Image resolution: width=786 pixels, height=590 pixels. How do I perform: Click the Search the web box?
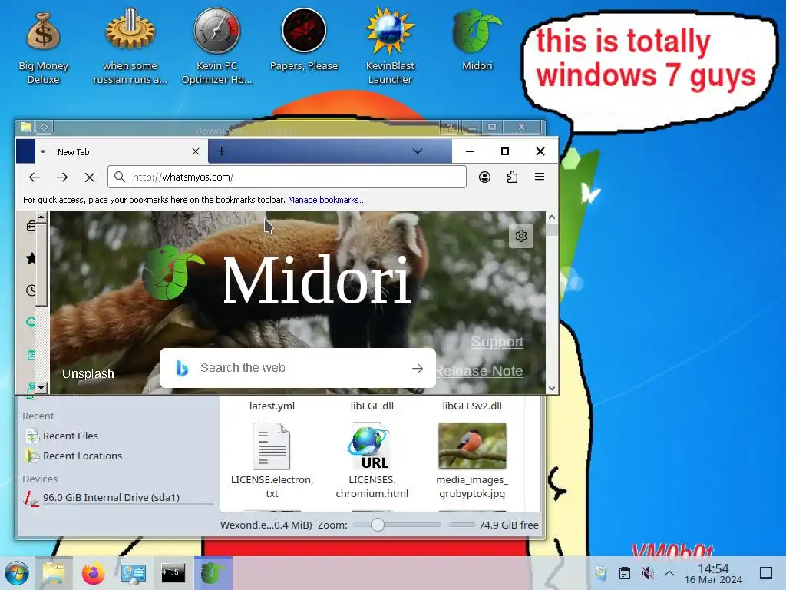tap(297, 368)
